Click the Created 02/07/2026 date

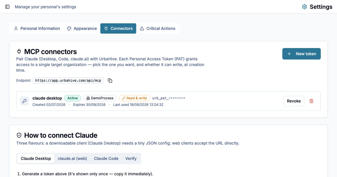[x=49, y=105]
